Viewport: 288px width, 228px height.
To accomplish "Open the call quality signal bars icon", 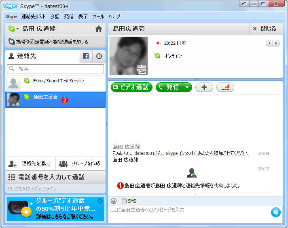I will 225,87.
